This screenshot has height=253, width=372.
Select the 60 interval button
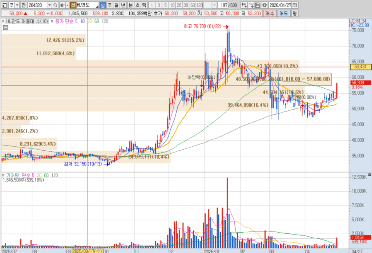click(193, 5)
